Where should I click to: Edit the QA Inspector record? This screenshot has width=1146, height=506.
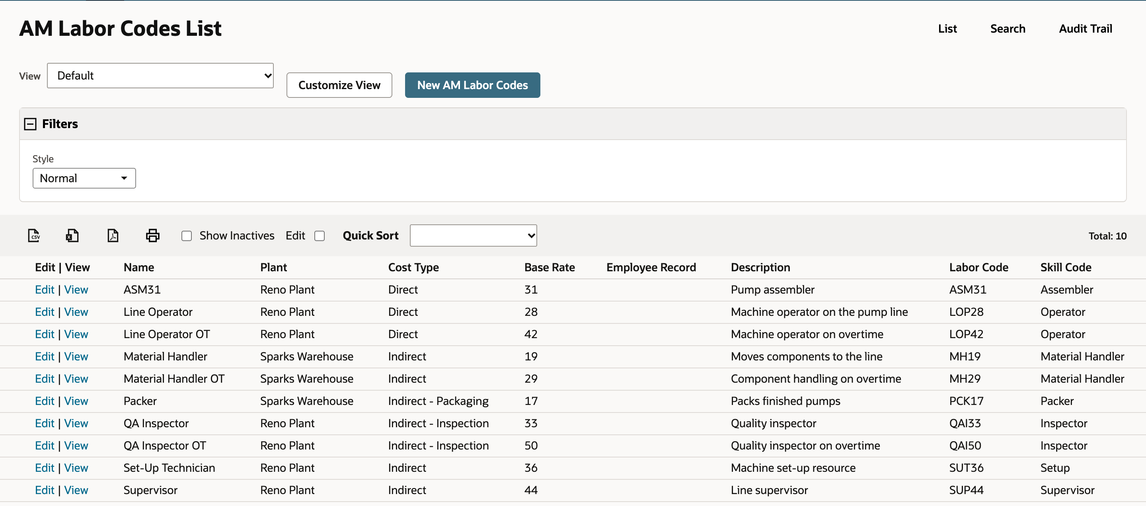(45, 423)
